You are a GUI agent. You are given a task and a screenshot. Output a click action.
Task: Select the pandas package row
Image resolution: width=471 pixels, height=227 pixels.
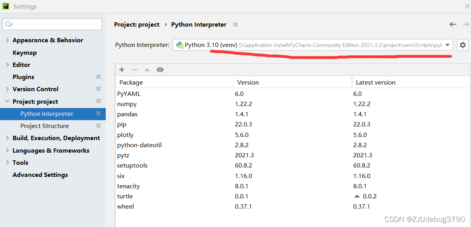293,114
